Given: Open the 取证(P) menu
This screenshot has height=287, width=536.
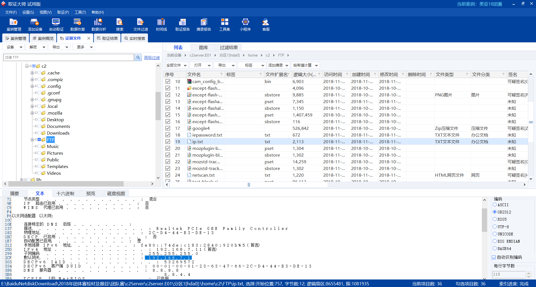Looking at the screenshot, I should click(63, 12).
